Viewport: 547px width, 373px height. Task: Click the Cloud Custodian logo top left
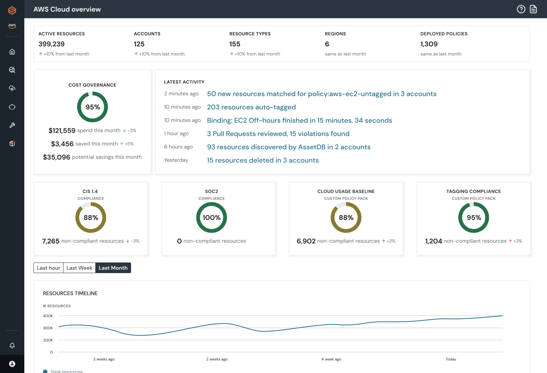tap(12, 10)
